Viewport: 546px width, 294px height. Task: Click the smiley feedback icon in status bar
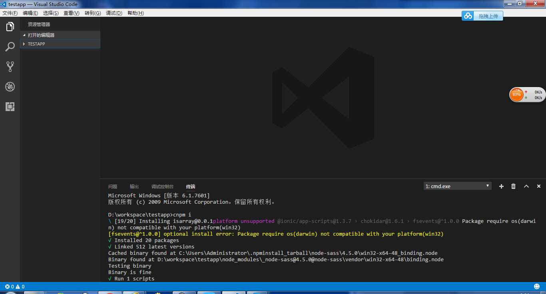click(537, 286)
